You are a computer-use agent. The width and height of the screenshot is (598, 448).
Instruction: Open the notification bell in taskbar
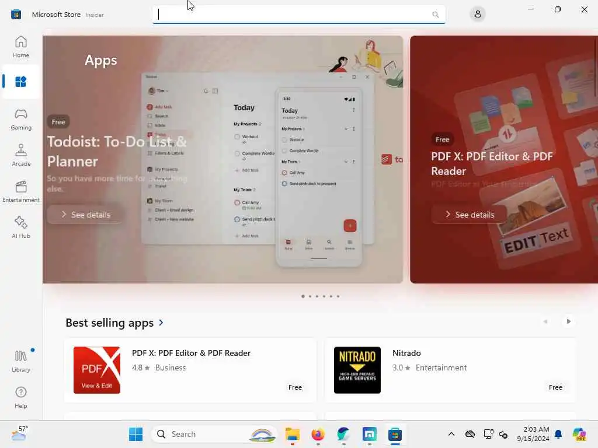point(558,434)
